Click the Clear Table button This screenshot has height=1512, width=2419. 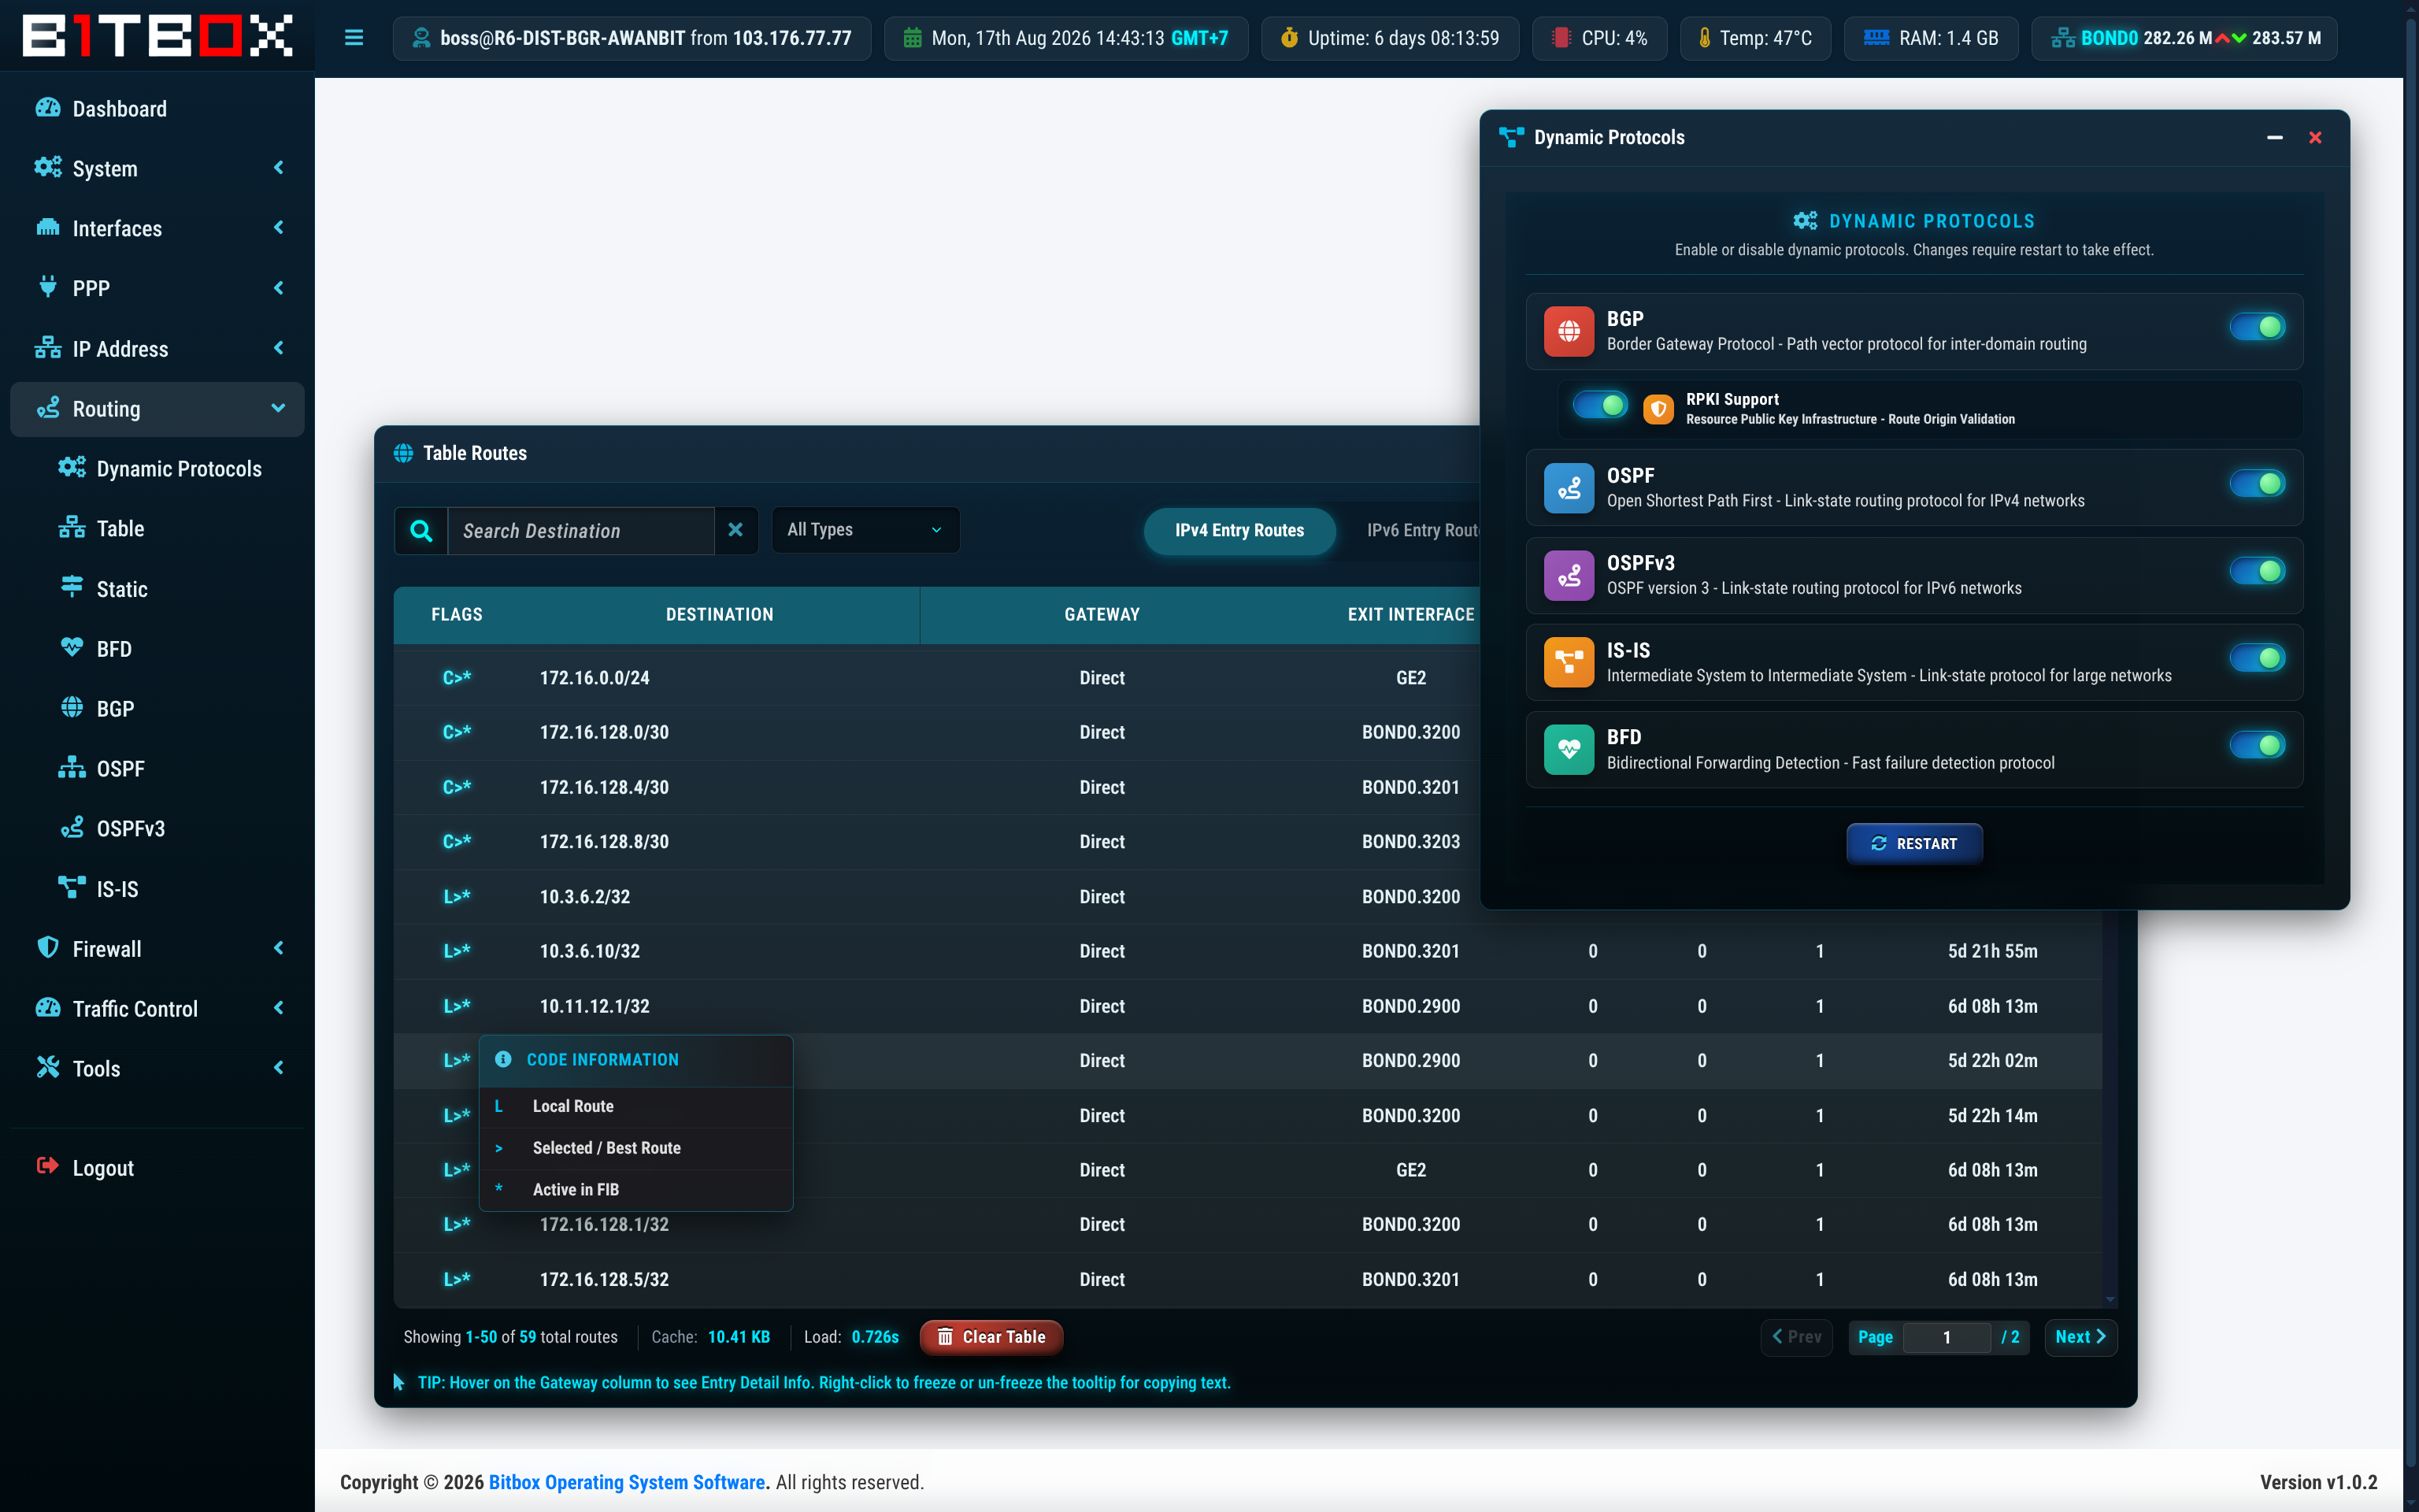point(991,1337)
